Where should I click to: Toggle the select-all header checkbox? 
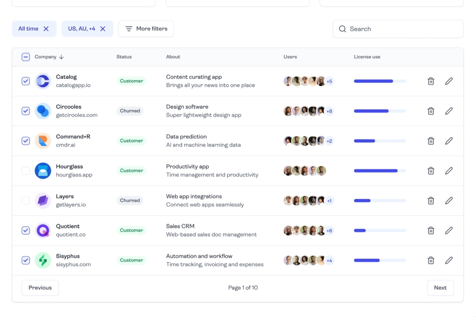click(x=26, y=57)
